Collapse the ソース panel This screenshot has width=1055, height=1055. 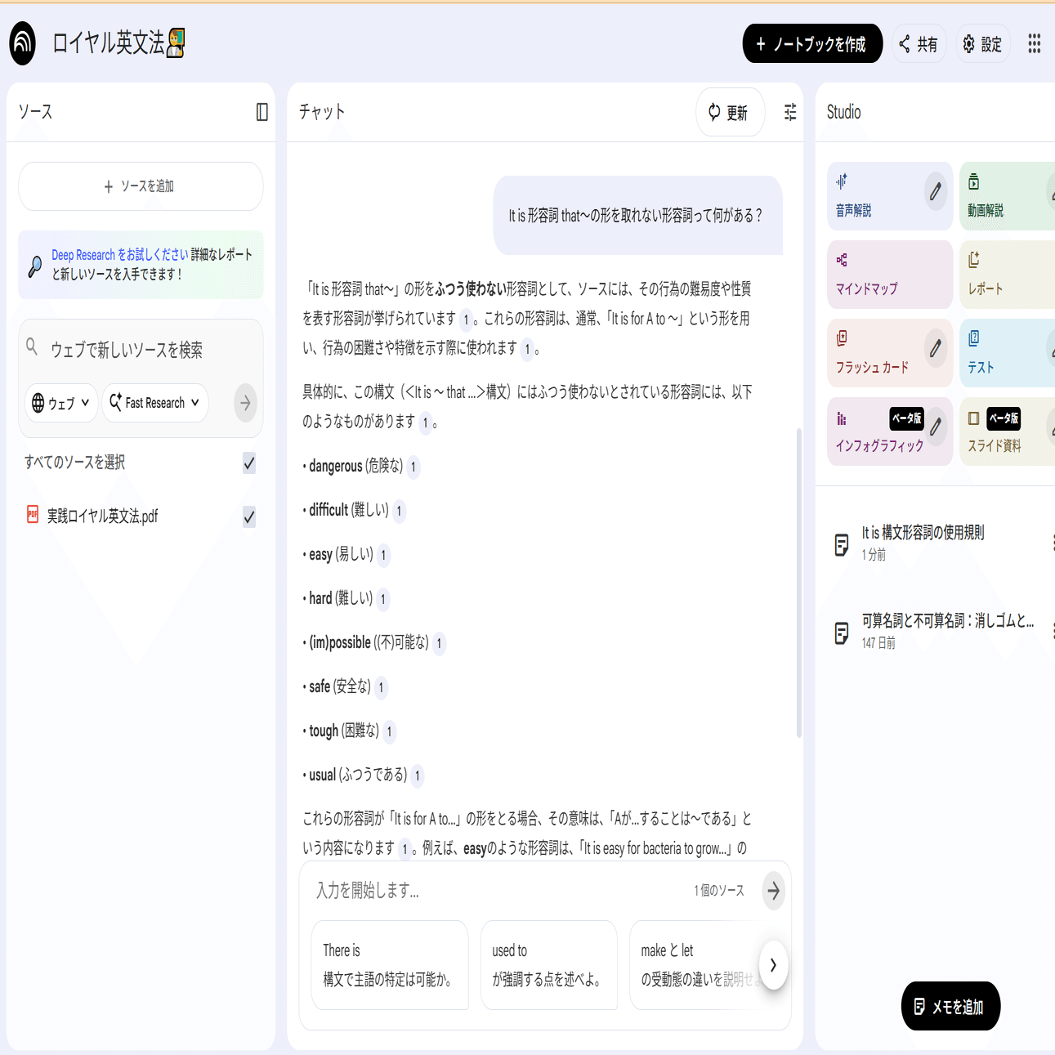click(262, 112)
